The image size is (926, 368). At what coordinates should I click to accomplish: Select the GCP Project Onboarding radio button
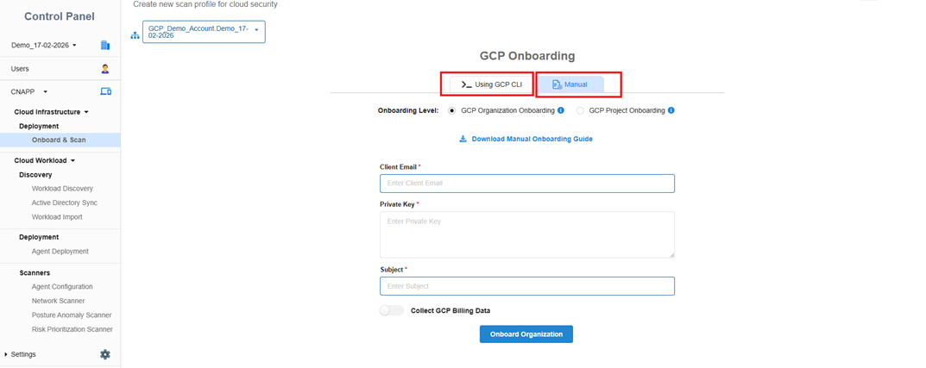point(581,110)
